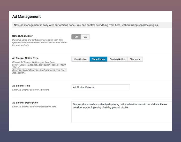The height and width of the screenshot is (142, 181).
Task: Focus the Ad Blocker Description textarea
Action: click(122, 112)
